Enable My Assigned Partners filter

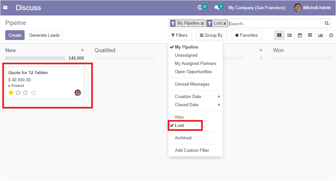tap(196, 63)
